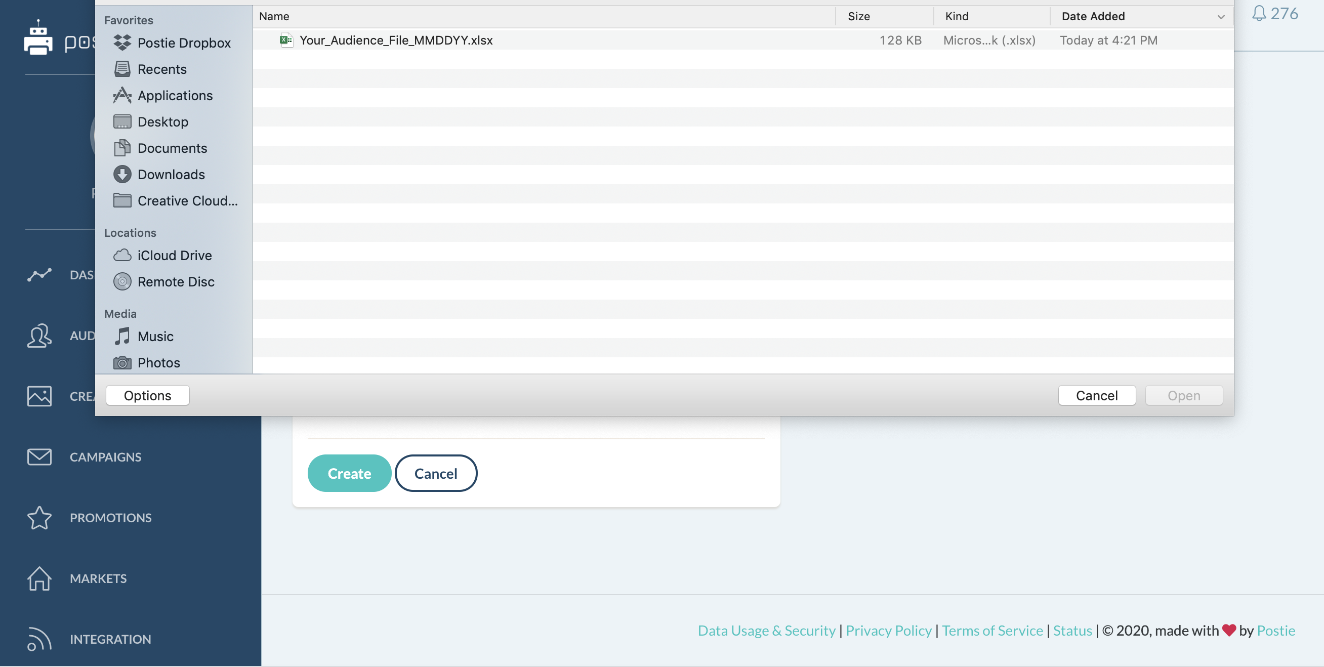Open the Privacy Policy link
Image resolution: width=1324 pixels, height=667 pixels.
tap(888, 631)
